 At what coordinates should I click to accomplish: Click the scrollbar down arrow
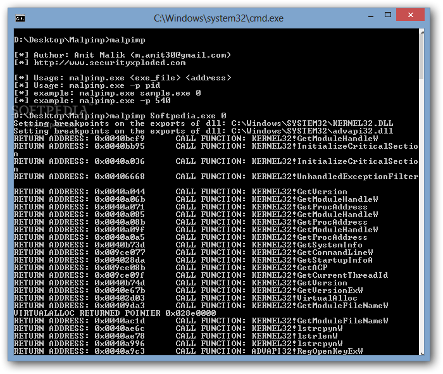pyautogui.click(x=422, y=353)
